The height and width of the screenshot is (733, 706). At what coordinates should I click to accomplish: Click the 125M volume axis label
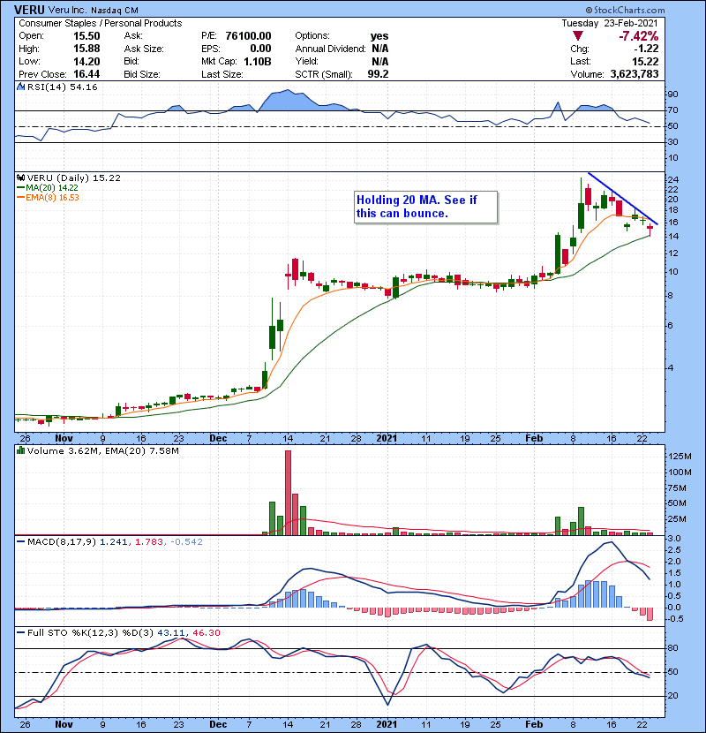680,457
